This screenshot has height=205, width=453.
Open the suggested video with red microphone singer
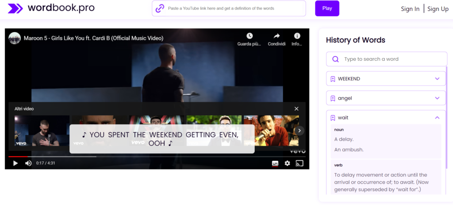pos(271,131)
